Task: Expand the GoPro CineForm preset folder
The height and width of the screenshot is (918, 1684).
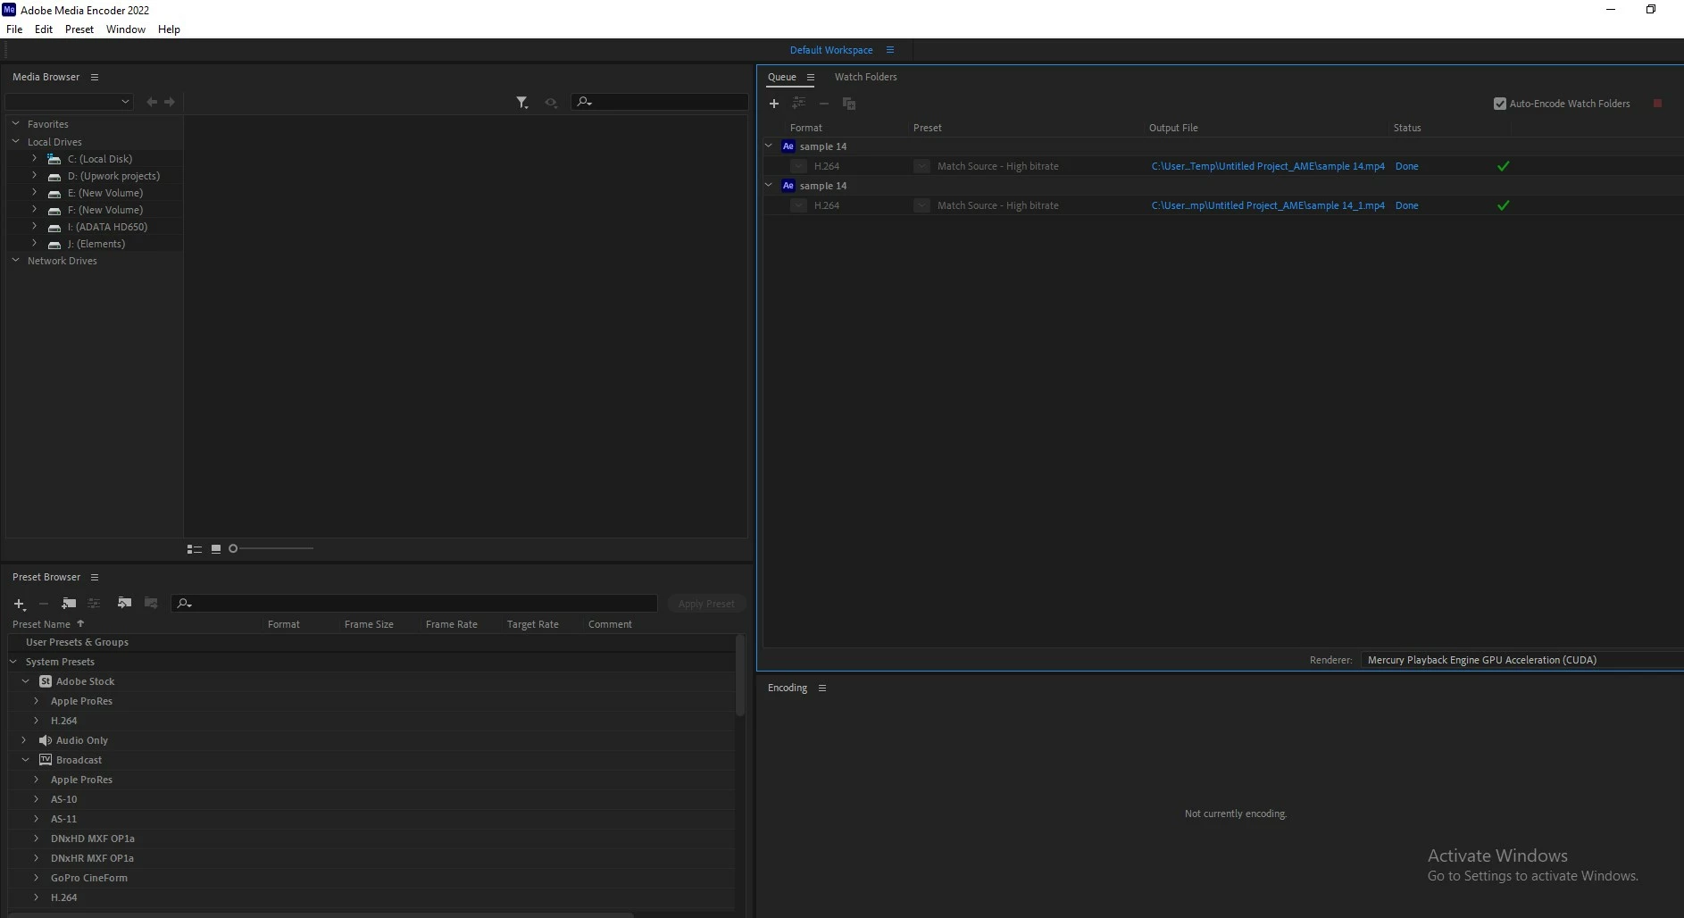Action: click(37, 878)
